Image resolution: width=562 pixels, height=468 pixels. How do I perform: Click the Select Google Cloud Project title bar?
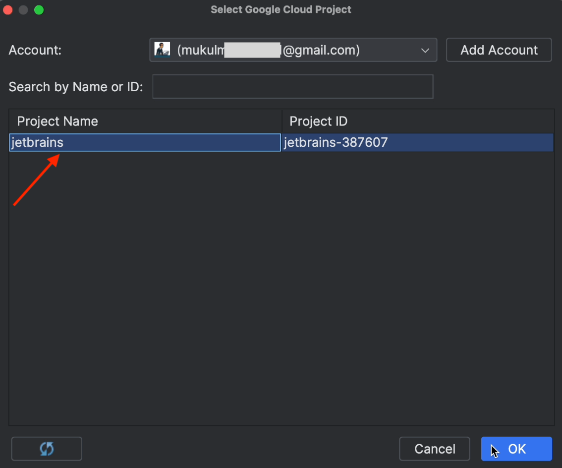tap(281, 10)
